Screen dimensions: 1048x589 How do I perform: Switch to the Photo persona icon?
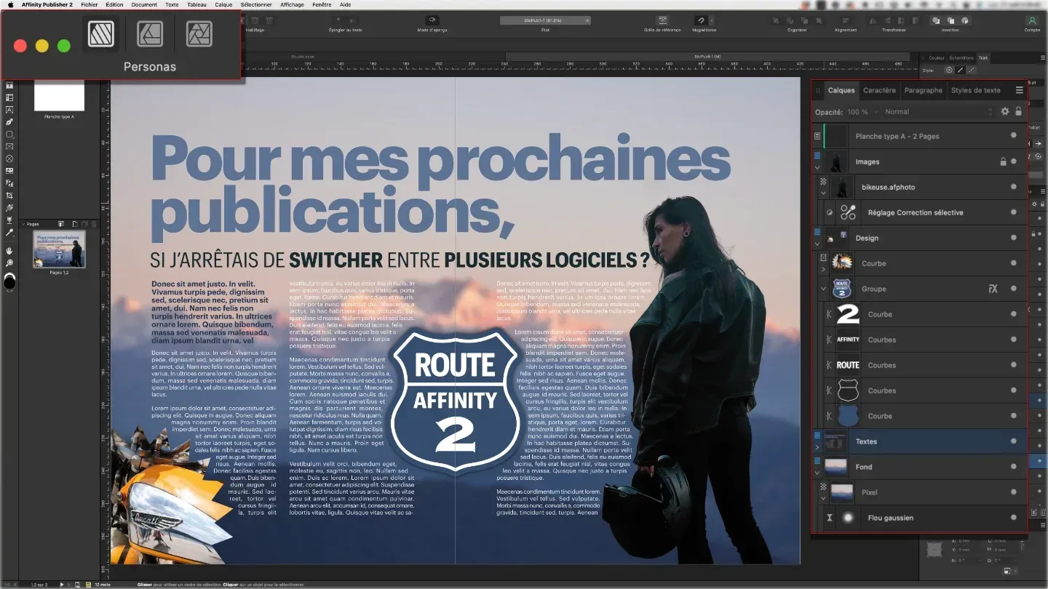tap(199, 33)
